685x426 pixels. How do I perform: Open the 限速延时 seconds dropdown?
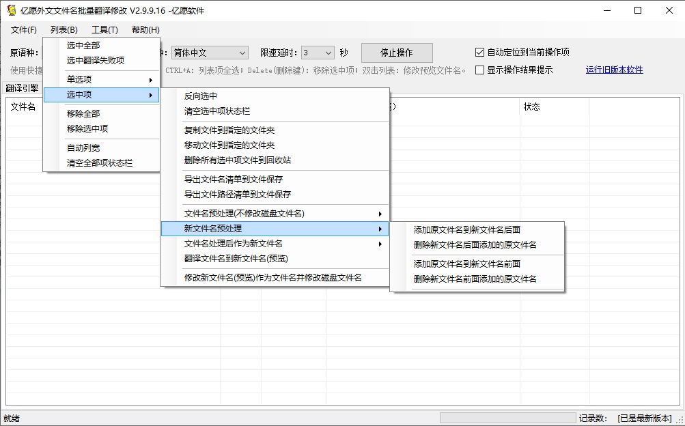click(318, 53)
